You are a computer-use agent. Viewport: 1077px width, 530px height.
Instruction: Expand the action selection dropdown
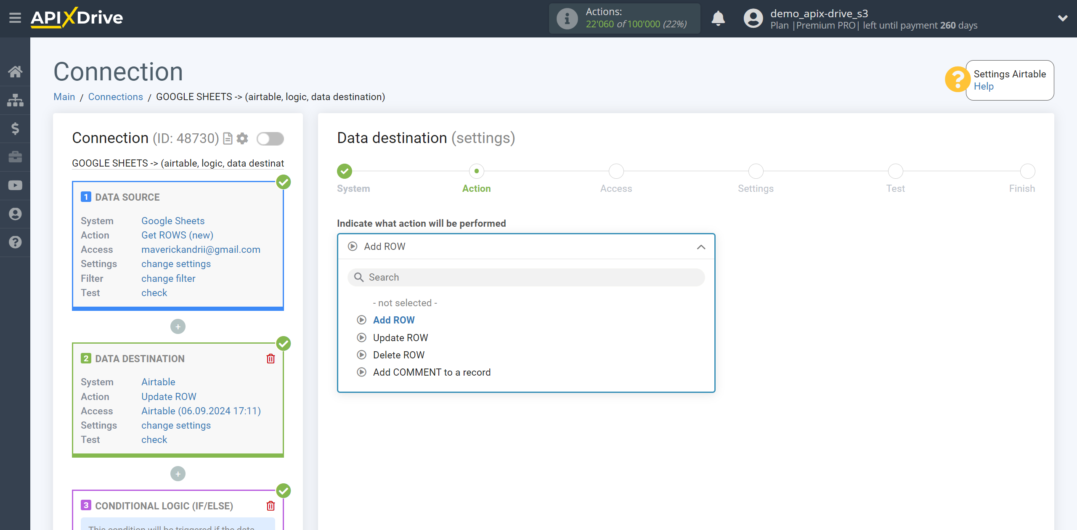pyautogui.click(x=525, y=246)
